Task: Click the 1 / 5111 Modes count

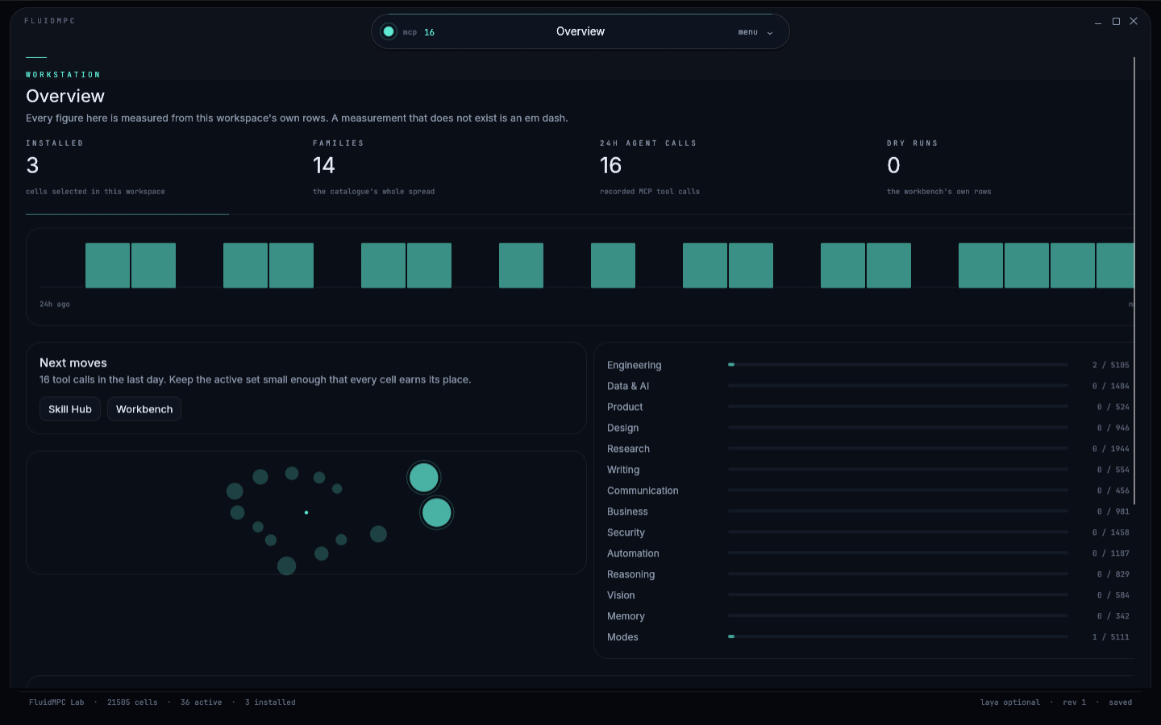Action: (1111, 637)
